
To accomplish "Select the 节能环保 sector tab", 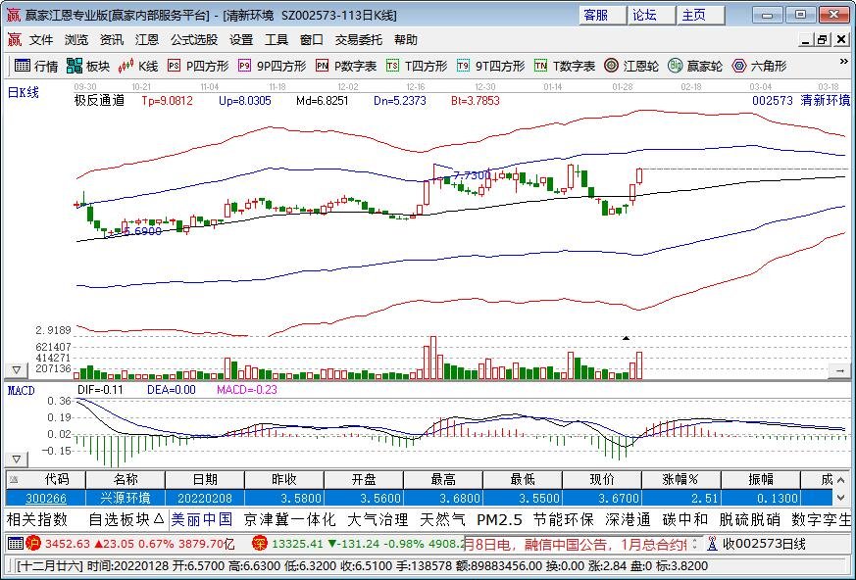I will tap(564, 519).
